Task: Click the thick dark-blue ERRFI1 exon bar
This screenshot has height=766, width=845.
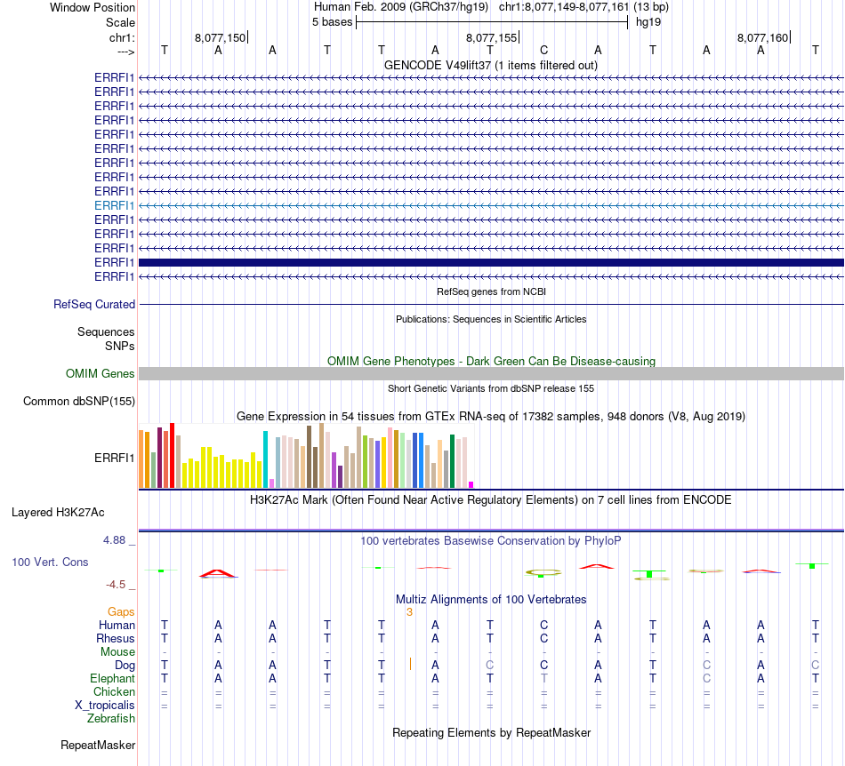Action: tap(491, 263)
